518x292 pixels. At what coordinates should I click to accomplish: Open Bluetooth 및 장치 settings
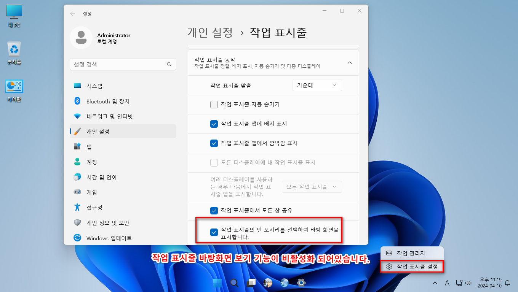click(x=123, y=101)
